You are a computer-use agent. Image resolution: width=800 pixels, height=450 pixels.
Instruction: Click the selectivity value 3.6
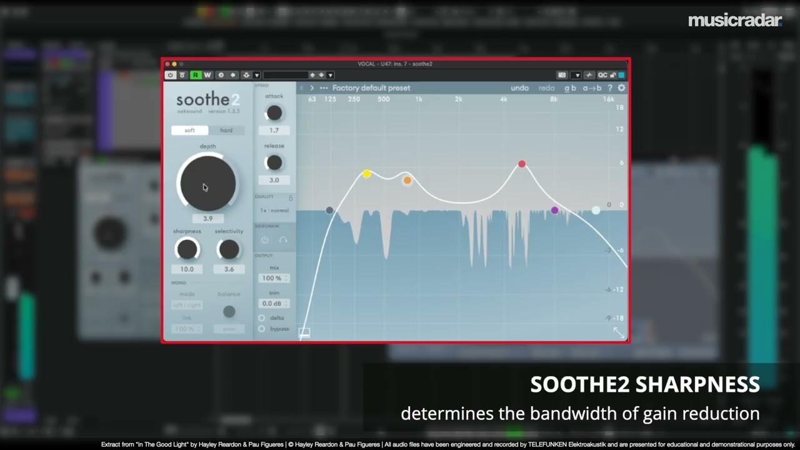229,269
